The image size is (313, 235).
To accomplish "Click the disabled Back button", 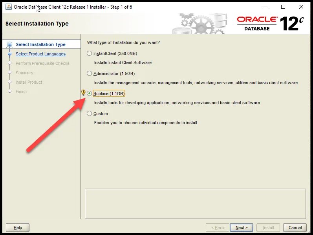I will coord(218,228).
